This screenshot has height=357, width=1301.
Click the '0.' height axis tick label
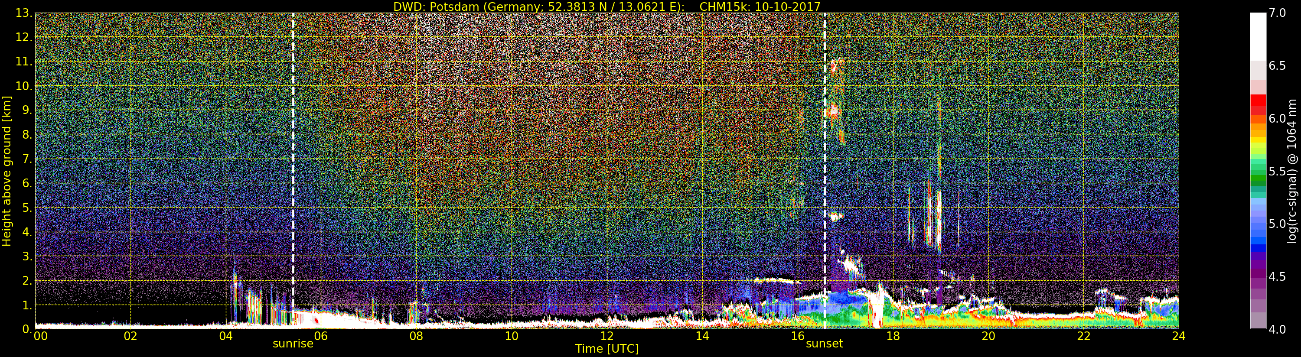pyautogui.click(x=27, y=329)
